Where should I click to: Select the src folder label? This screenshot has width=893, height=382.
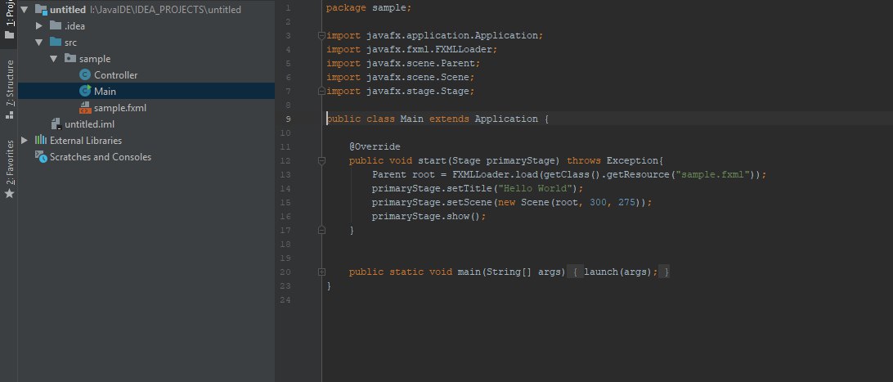tap(70, 43)
